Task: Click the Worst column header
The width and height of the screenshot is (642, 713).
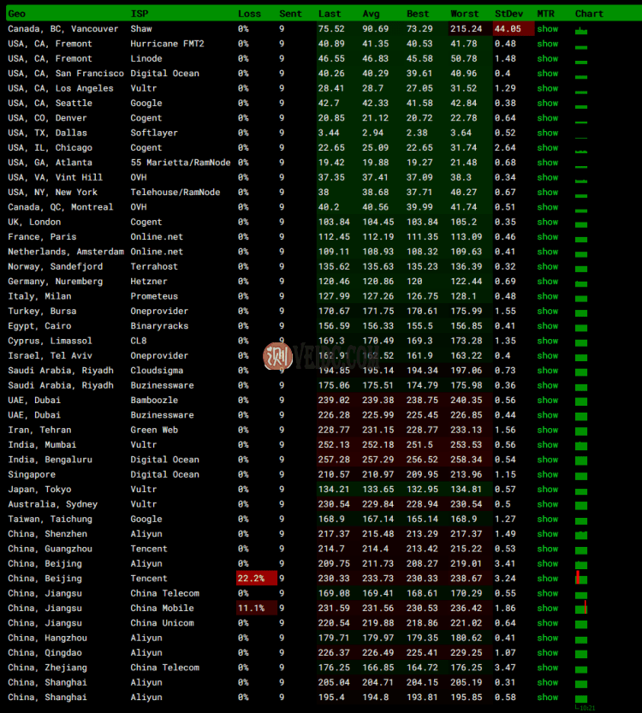Action: coord(465,14)
